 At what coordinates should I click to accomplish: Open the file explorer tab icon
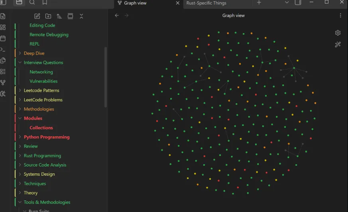pyautogui.click(x=19, y=2)
